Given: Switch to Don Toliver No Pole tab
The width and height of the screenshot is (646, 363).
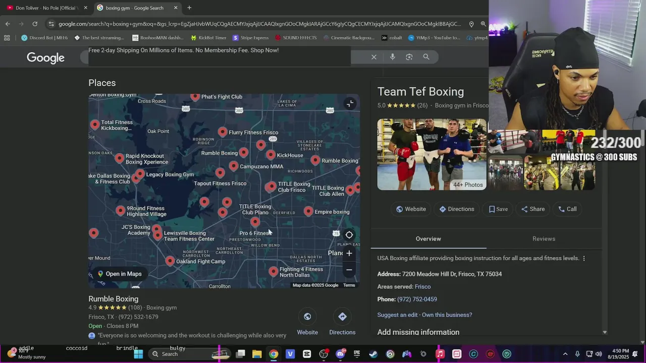Looking at the screenshot, I should [x=46, y=8].
